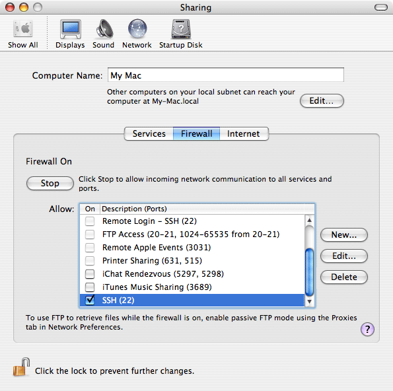Open help with the purple question mark

click(x=367, y=329)
